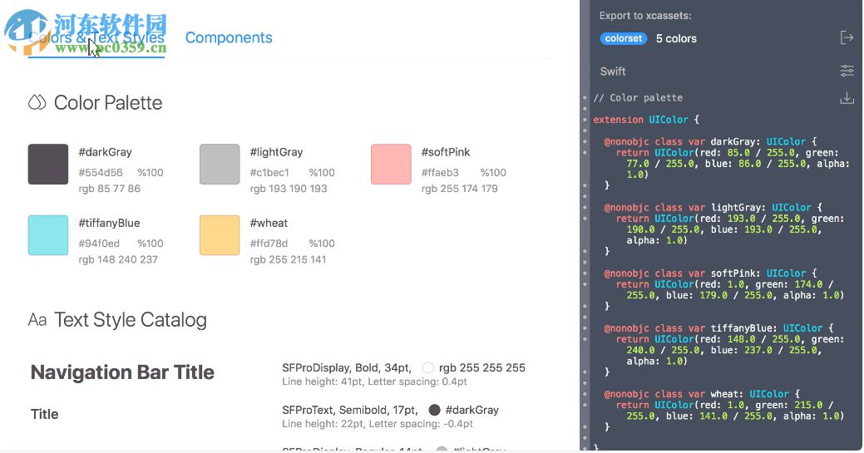864x453 pixels.
Task: Select the #lightGray color name
Action: pyautogui.click(x=277, y=152)
